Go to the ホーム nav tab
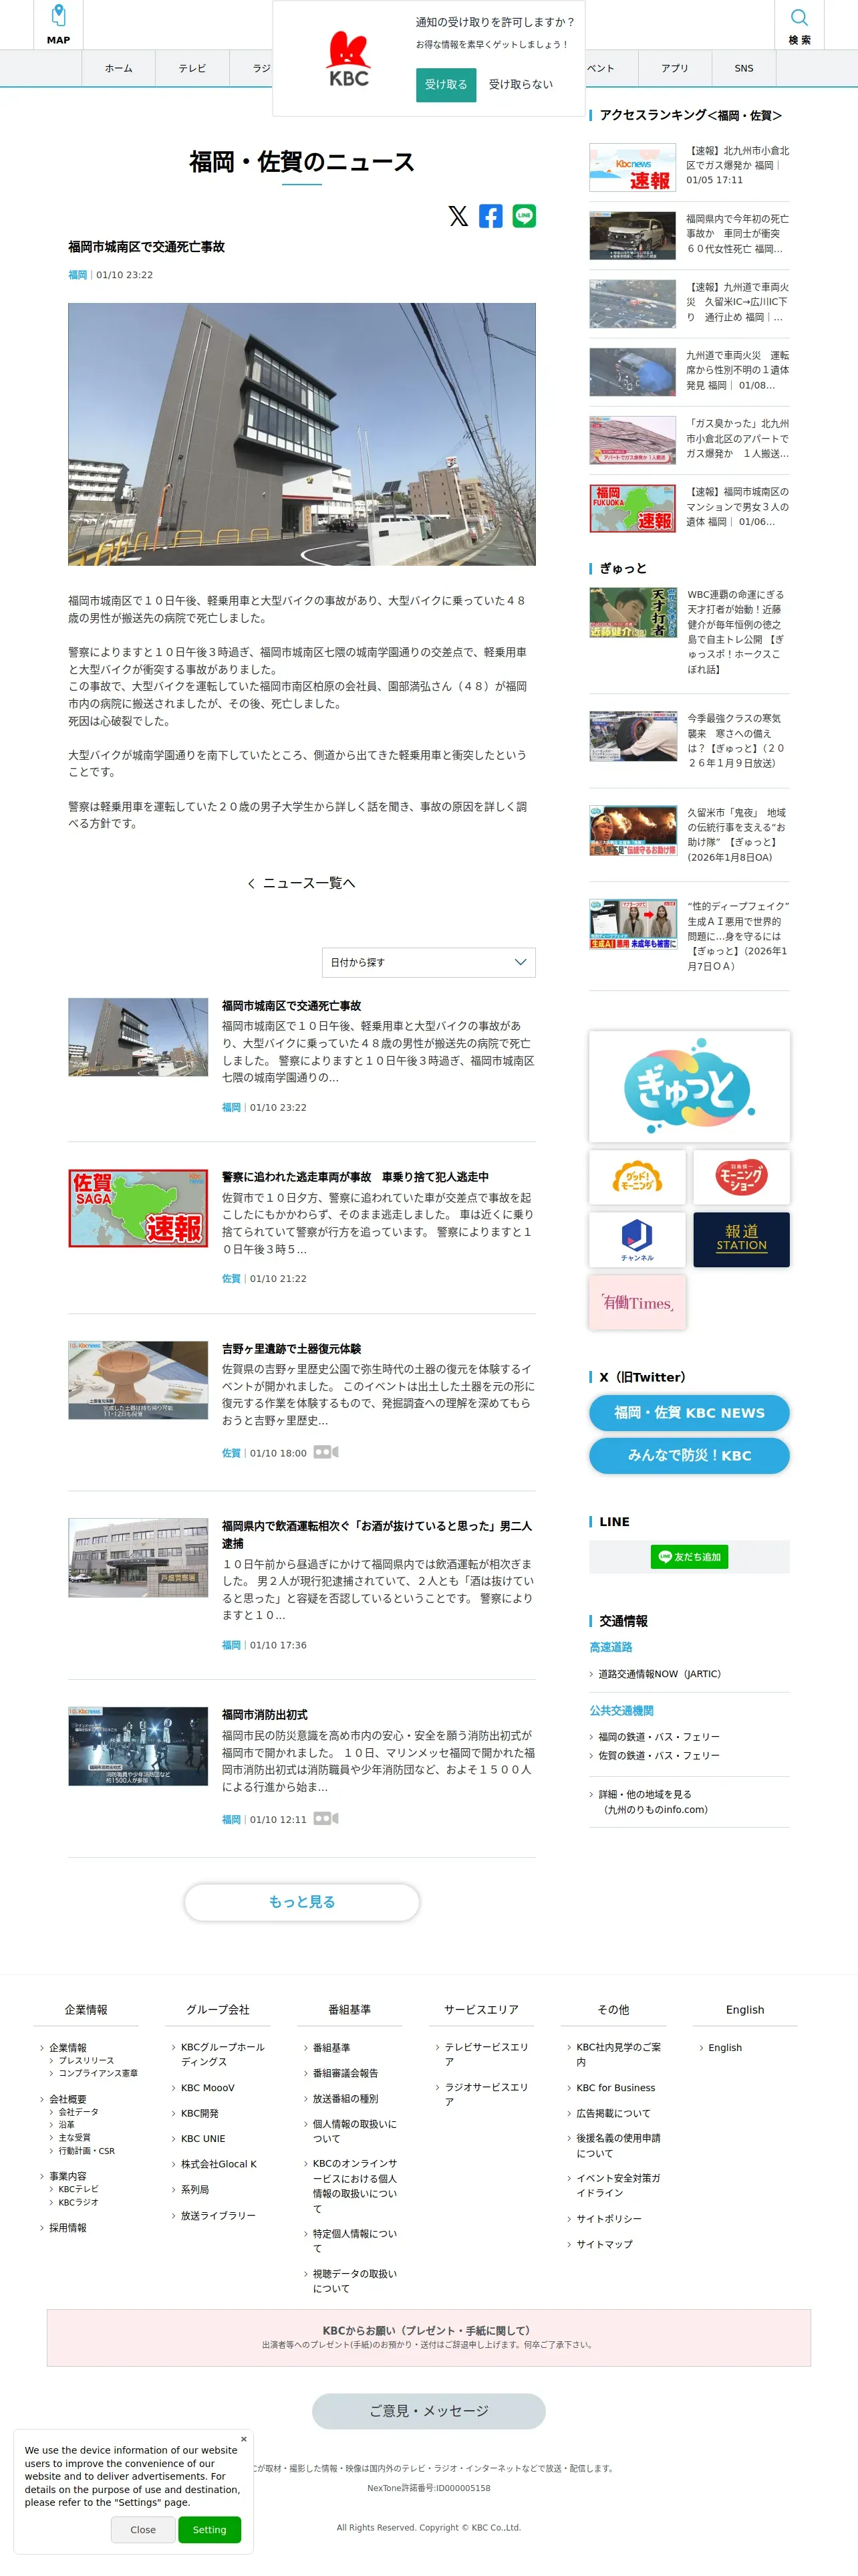The height and width of the screenshot is (2576, 858). tap(119, 68)
